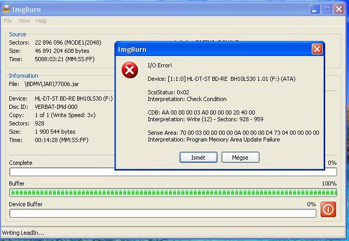The width and height of the screenshot is (349, 241).
Task: Open the Help menu
Action: click(41, 21)
